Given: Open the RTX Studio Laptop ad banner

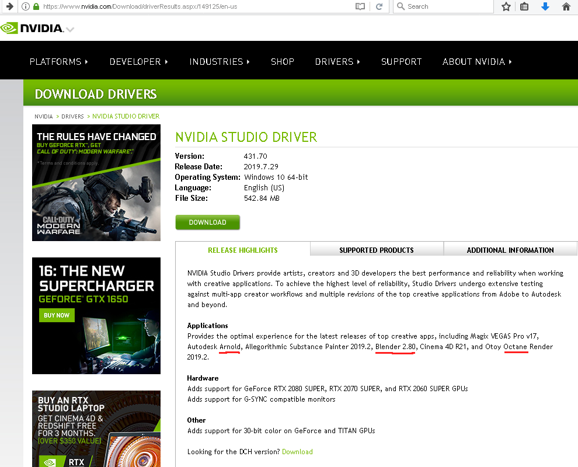Looking at the screenshot, I should coord(96,428).
